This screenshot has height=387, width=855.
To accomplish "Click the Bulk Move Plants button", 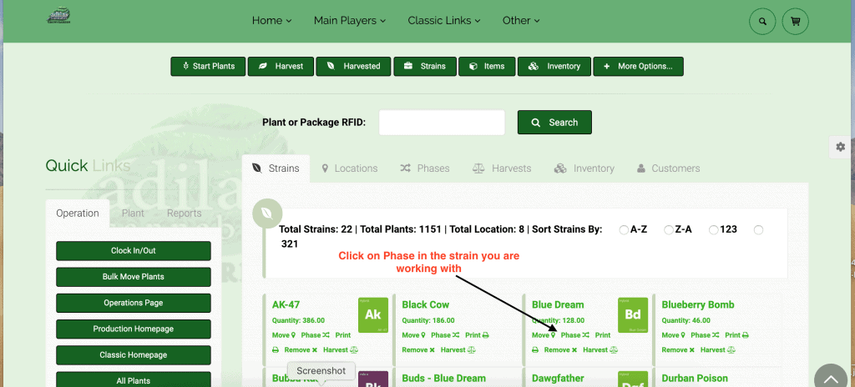I will click(x=134, y=277).
